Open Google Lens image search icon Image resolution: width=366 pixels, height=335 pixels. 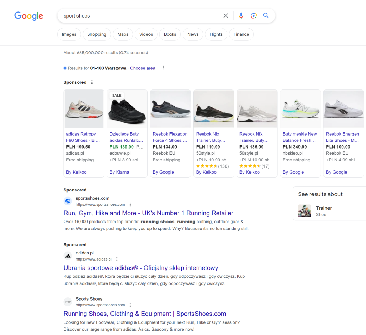tap(253, 16)
